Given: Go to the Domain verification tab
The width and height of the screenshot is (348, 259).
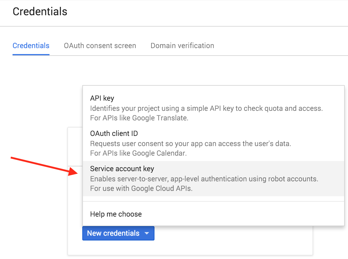Looking at the screenshot, I should pyautogui.click(x=182, y=46).
